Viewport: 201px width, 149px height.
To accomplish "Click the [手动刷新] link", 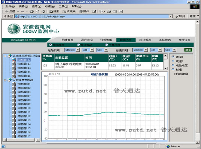I will click(181, 74).
